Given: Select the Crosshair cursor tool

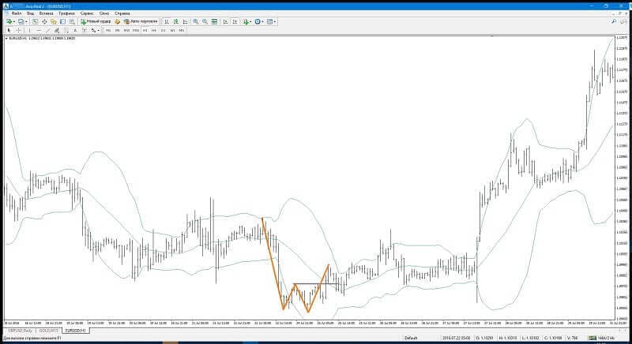Looking at the screenshot, I should pos(18,30).
